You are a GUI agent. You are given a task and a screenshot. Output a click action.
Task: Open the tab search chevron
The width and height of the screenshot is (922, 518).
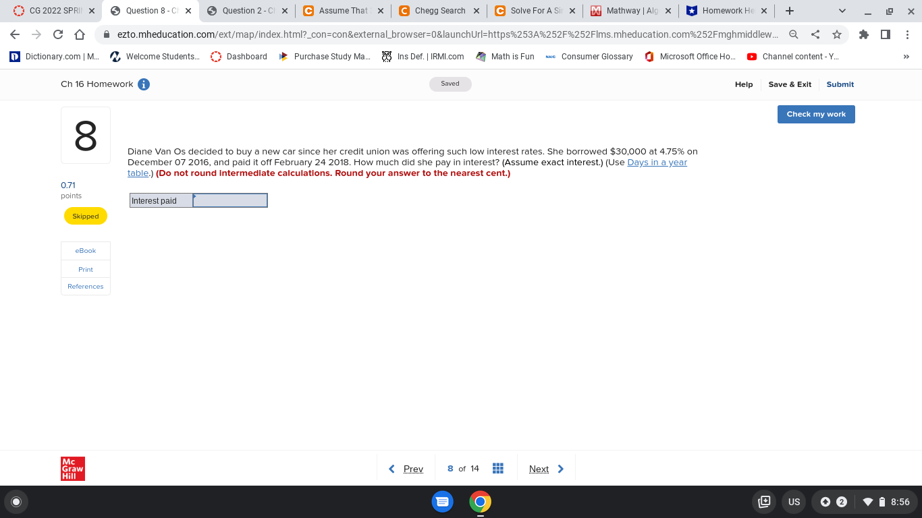click(x=842, y=11)
